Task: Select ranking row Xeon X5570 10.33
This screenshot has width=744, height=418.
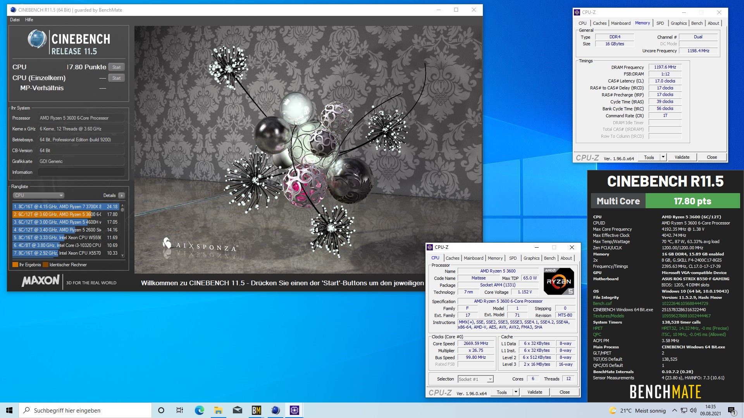Action: coord(65,253)
